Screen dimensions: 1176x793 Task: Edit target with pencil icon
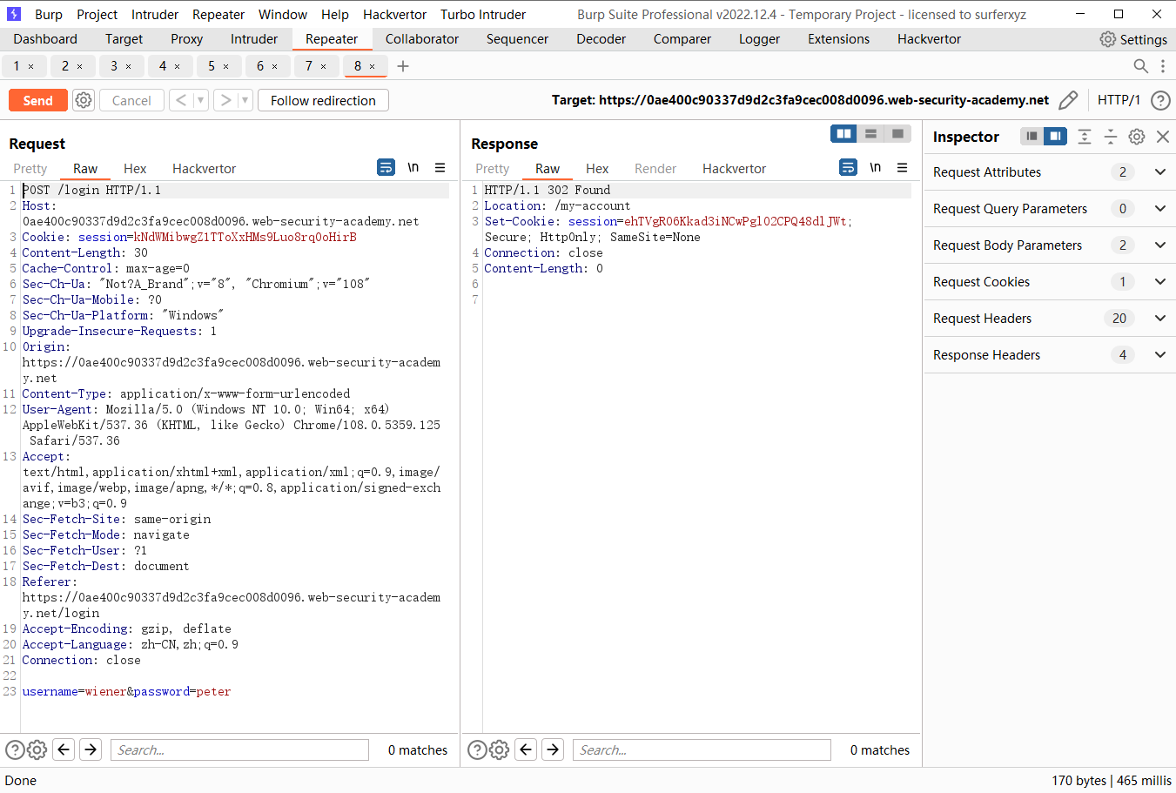[x=1068, y=100]
